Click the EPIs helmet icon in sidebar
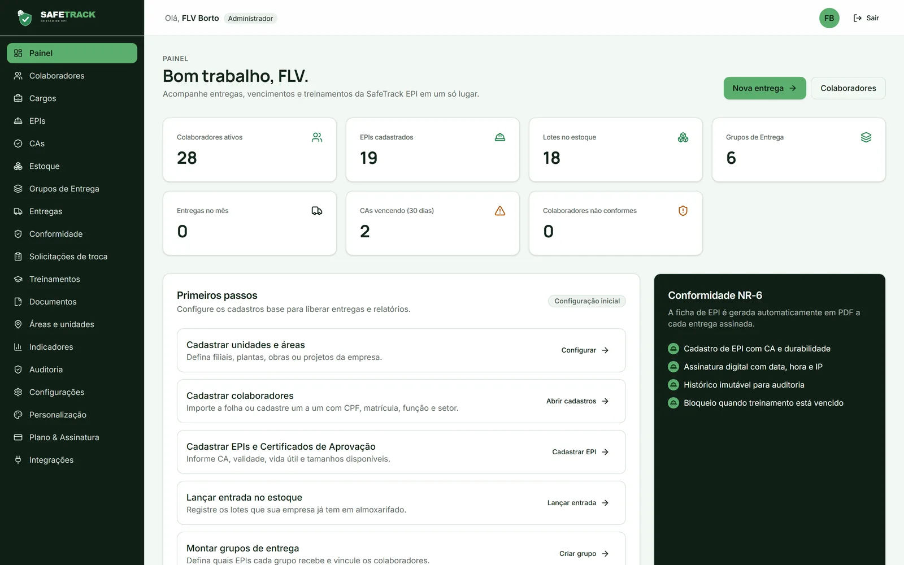Image resolution: width=904 pixels, height=565 pixels. (x=18, y=121)
